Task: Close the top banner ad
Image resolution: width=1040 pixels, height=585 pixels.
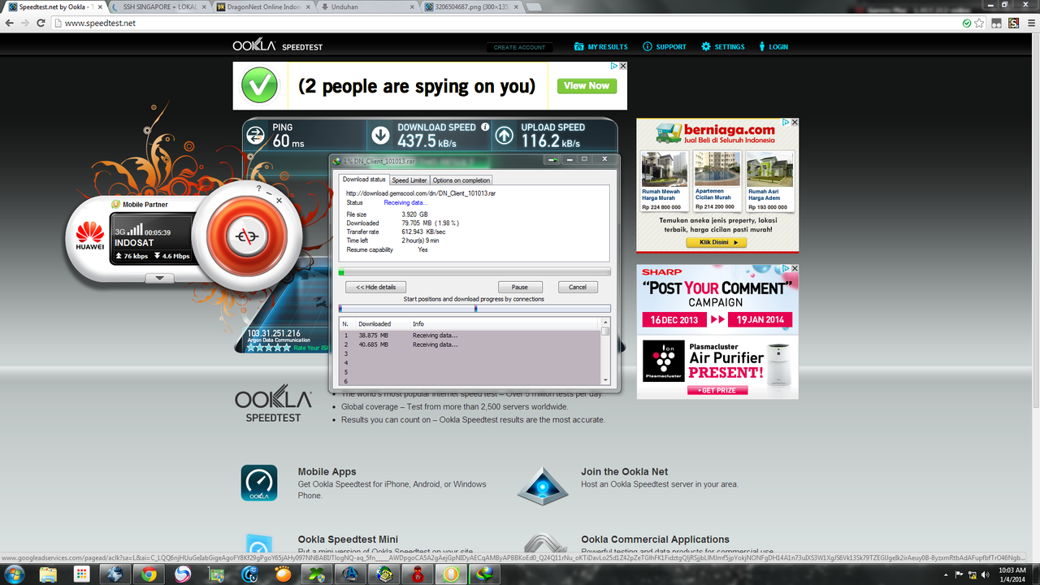Action: 623,66
